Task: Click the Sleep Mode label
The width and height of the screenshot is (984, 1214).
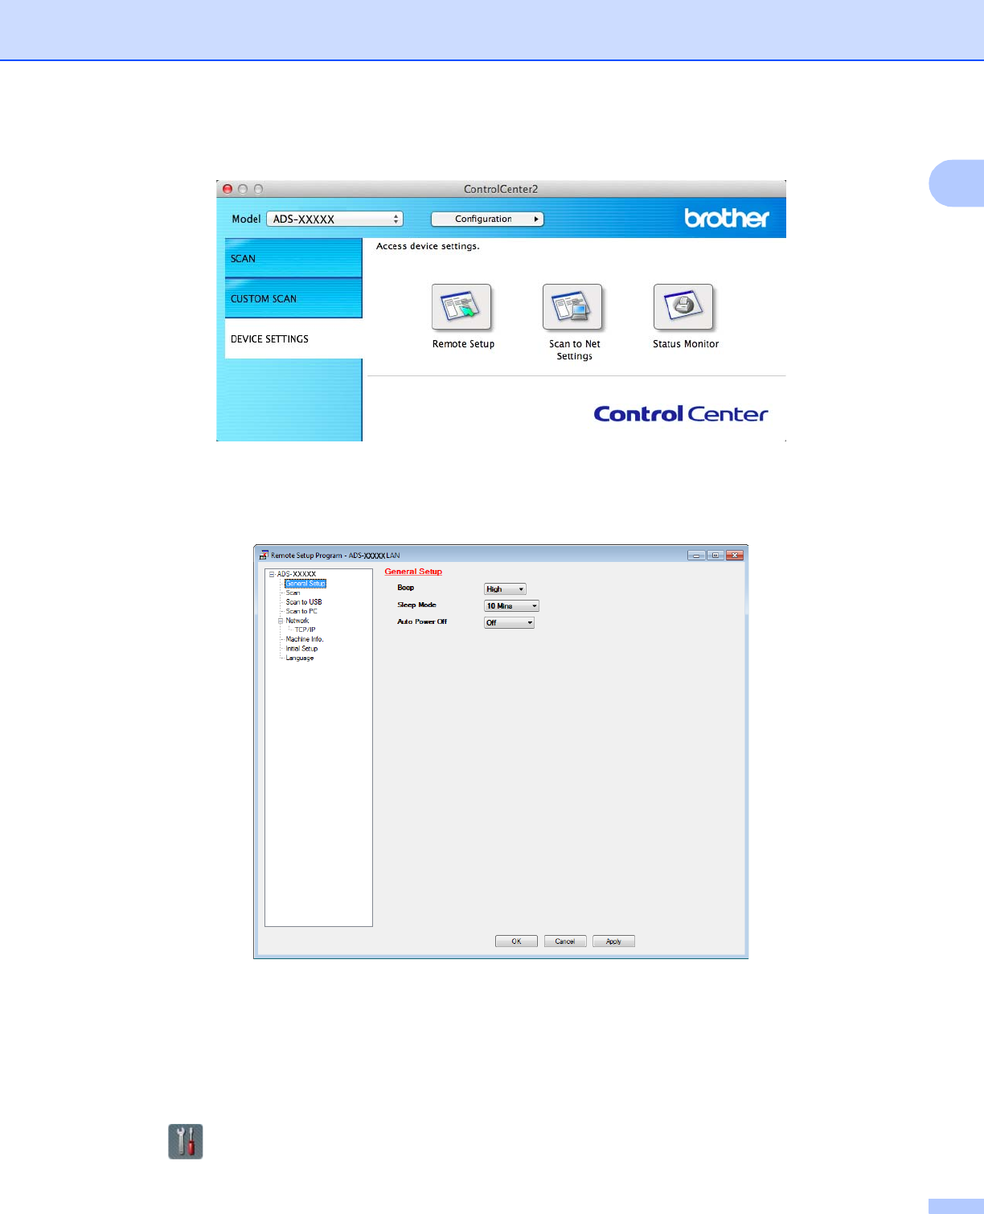Action: pos(416,605)
